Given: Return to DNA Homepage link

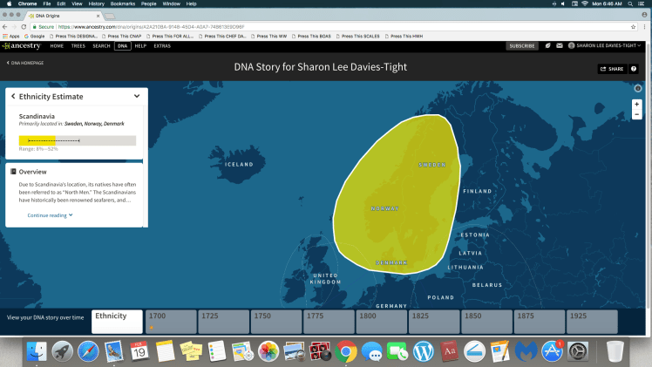Looking at the screenshot, I should click(x=27, y=64).
